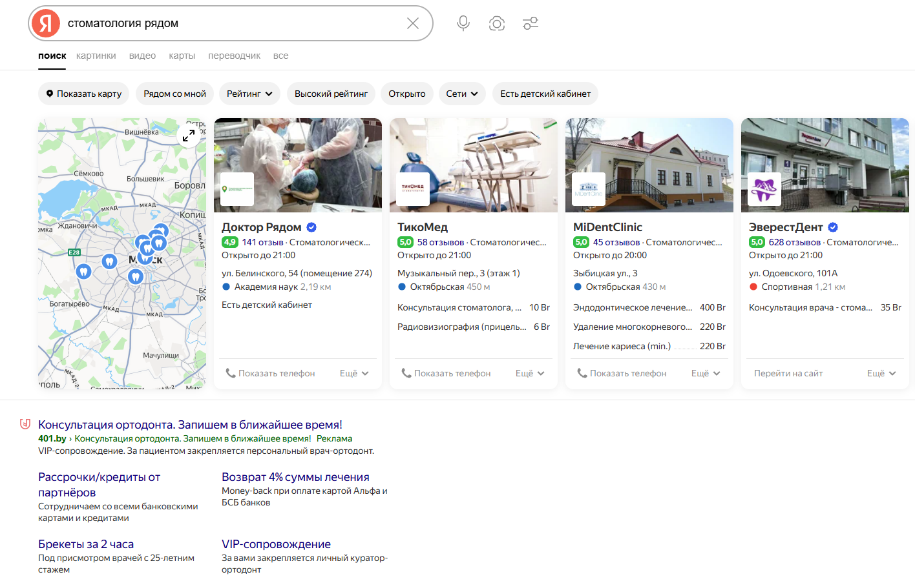The height and width of the screenshot is (581, 915).
Task: Clear the search query with X icon
Action: point(413,23)
